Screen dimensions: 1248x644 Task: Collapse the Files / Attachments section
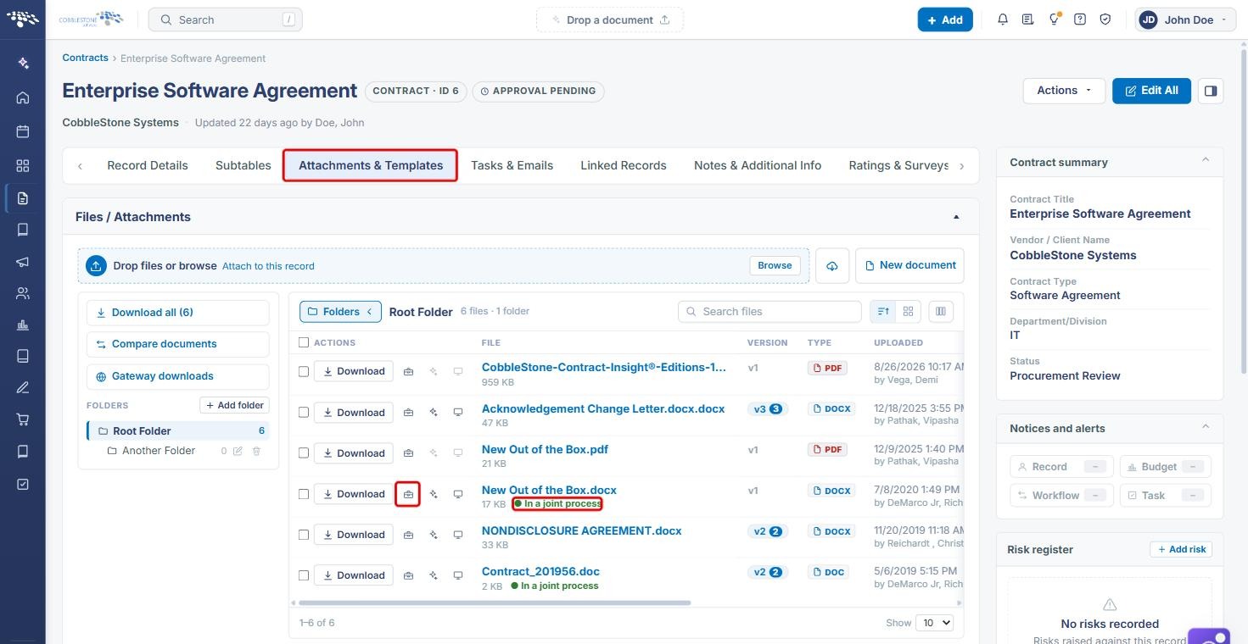click(x=956, y=217)
